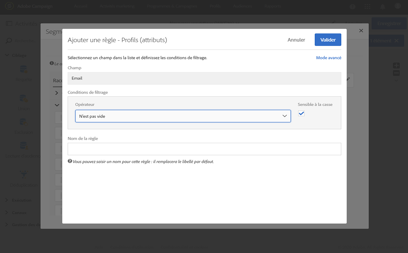This screenshot has width=408, height=253.
Task: Click the pencil edit icon
Action: click(349, 79)
